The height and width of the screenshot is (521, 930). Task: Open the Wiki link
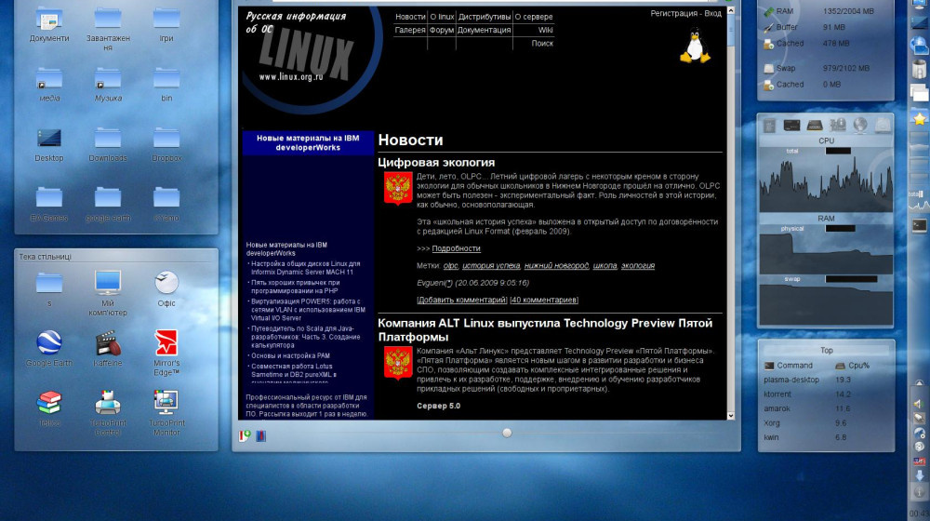[x=546, y=30]
